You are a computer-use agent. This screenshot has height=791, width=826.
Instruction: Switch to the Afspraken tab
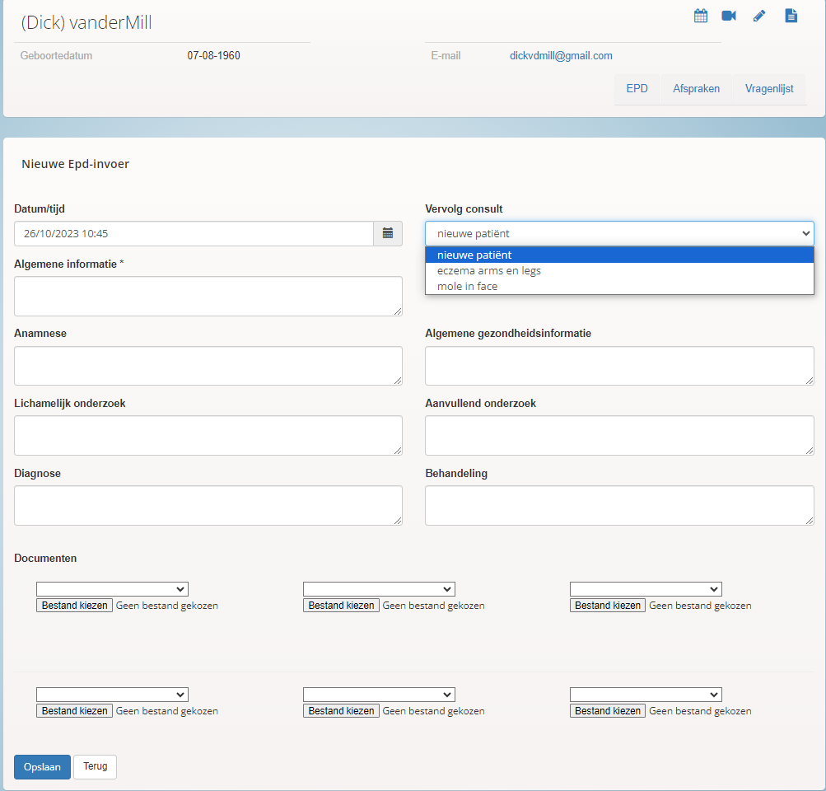(x=696, y=88)
